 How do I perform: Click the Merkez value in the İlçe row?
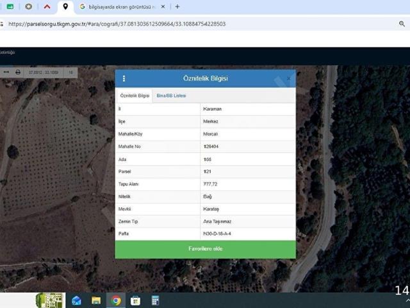point(211,121)
